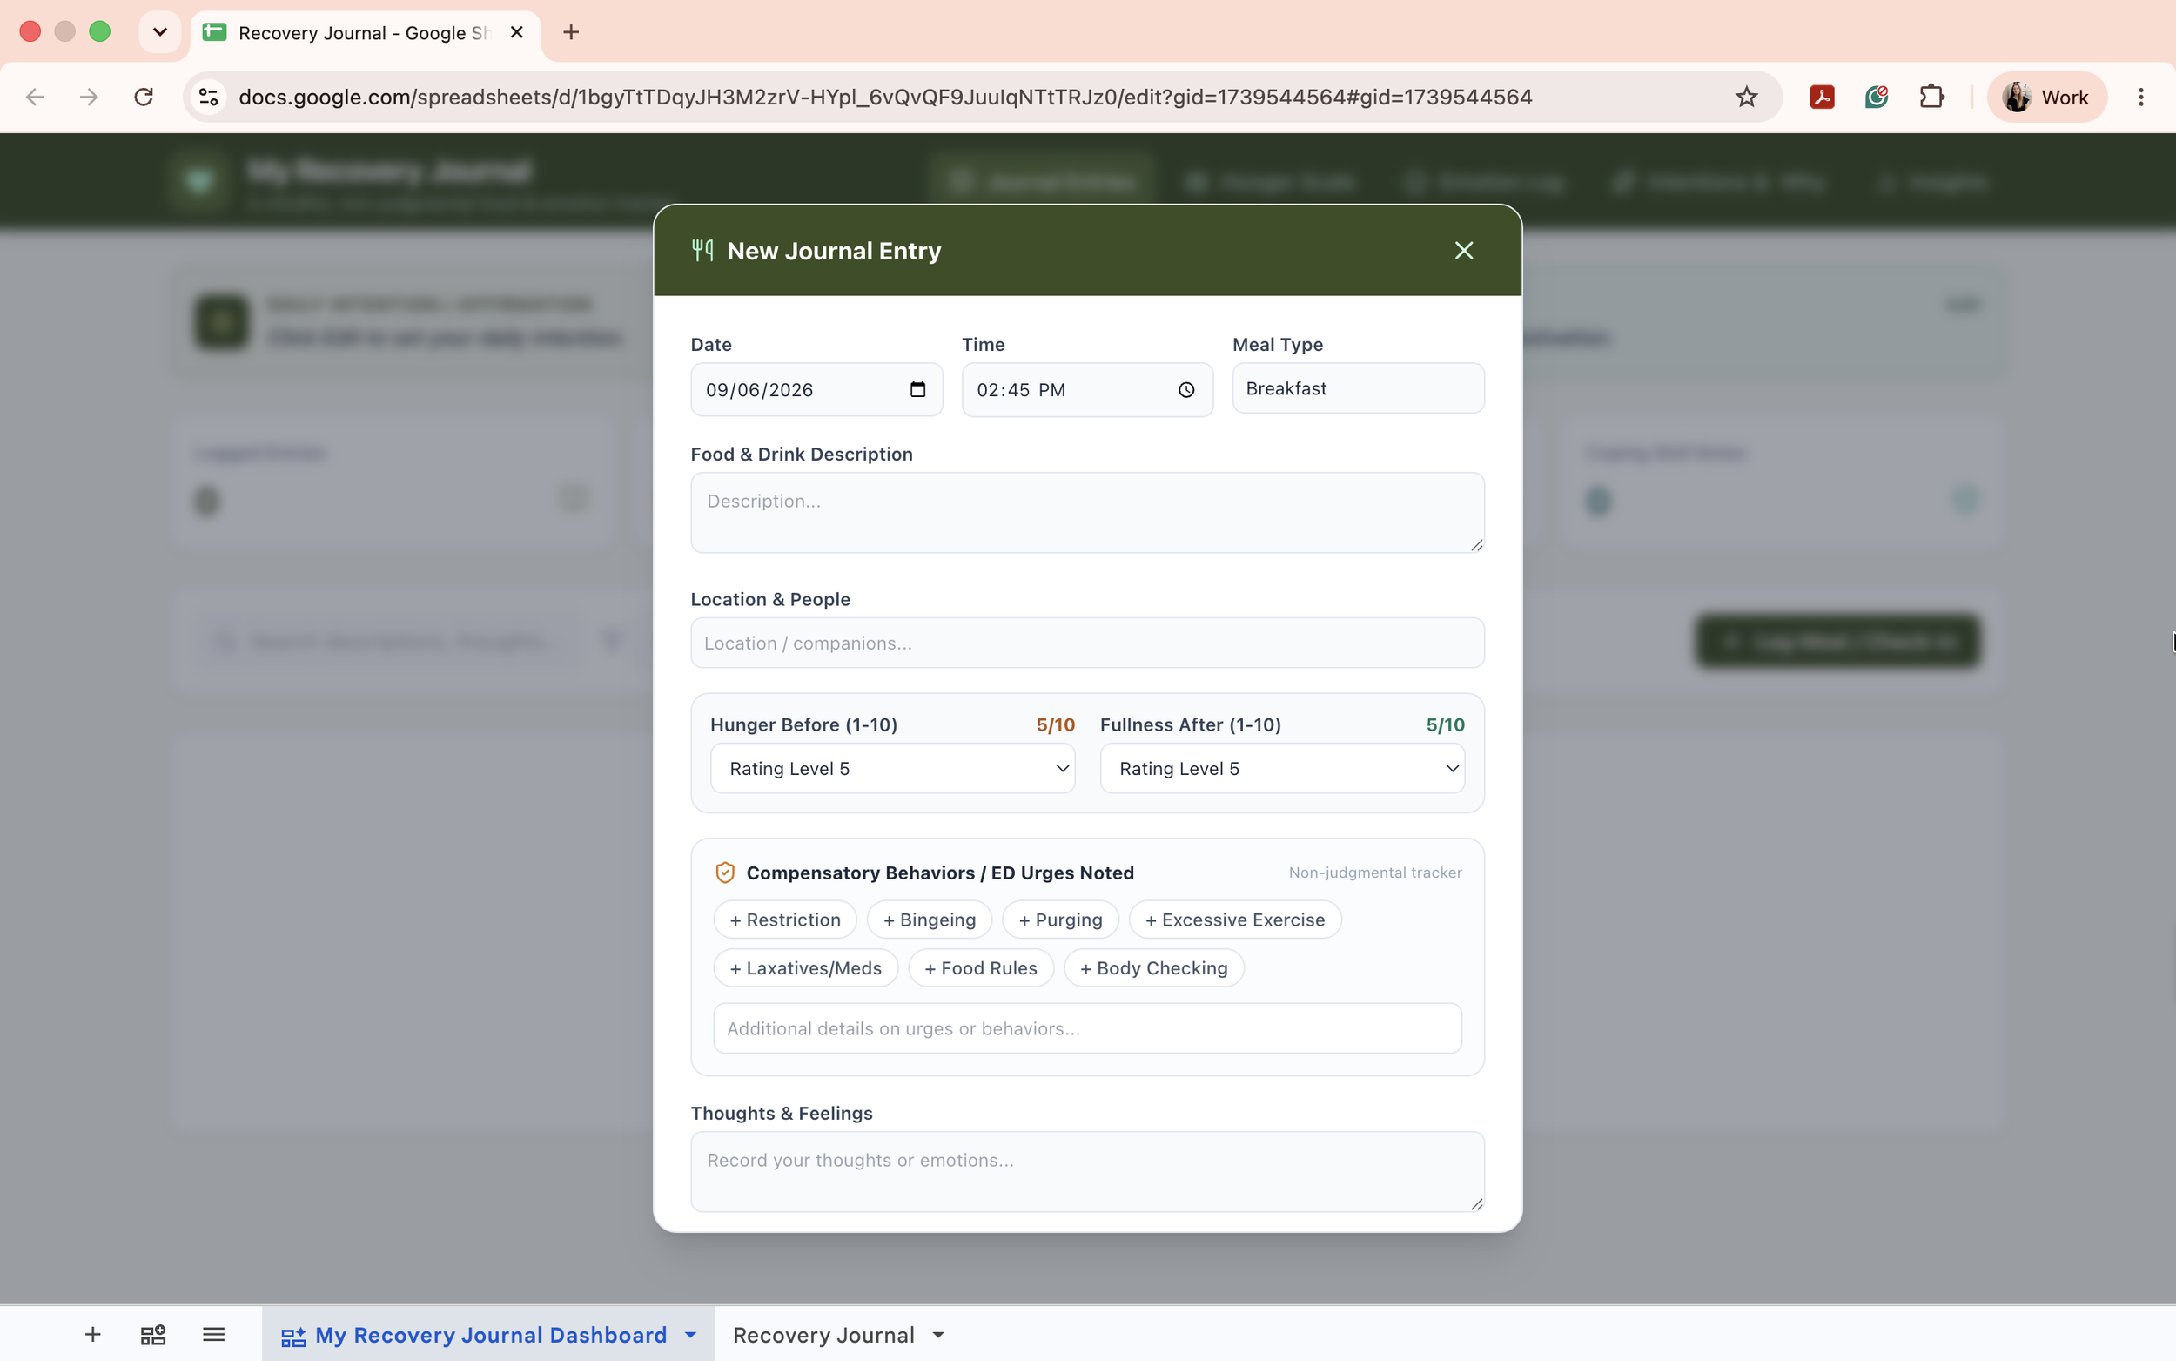Open the dashboard templates icon in sheet bar
The width and height of the screenshot is (2176, 1361).
click(x=153, y=1335)
